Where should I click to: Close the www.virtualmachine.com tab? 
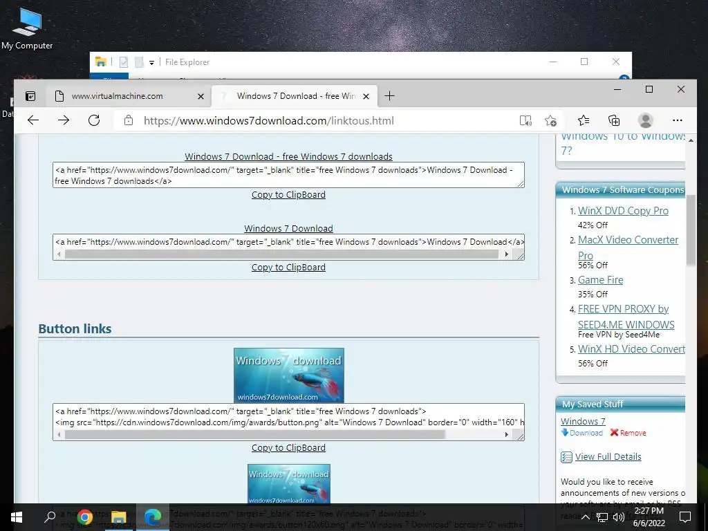point(201,96)
